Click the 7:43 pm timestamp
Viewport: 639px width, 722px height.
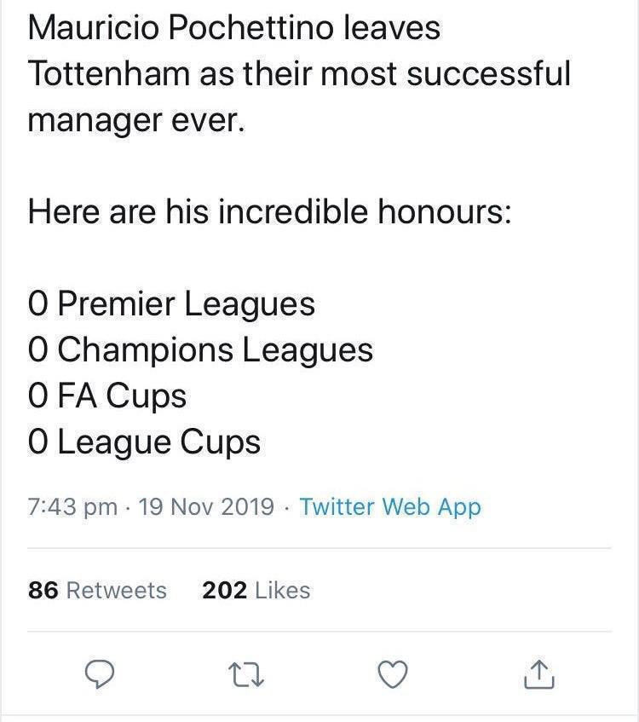(x=72, y=507)
